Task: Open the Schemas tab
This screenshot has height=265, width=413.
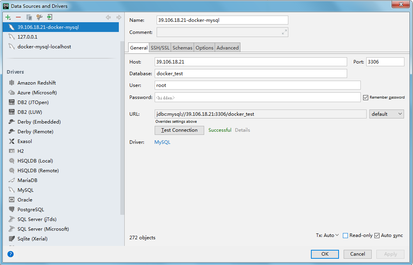Action: pyautogui.click(x=182, y=48)
